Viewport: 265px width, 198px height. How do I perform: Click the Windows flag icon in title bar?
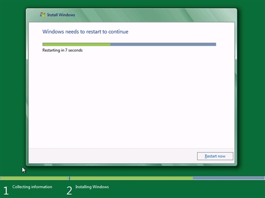point(42,15)
